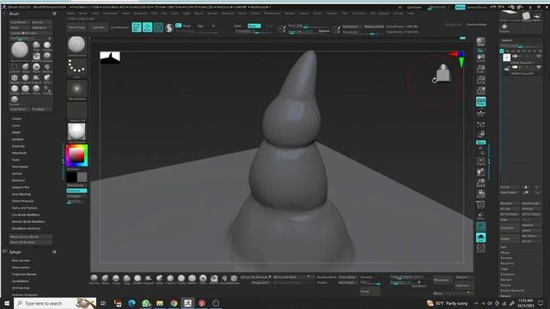The width and height of the screenshot is (550, 309).
Task: Click the Zoom canvas icon on right shelf
Action: tap(480, 69)
